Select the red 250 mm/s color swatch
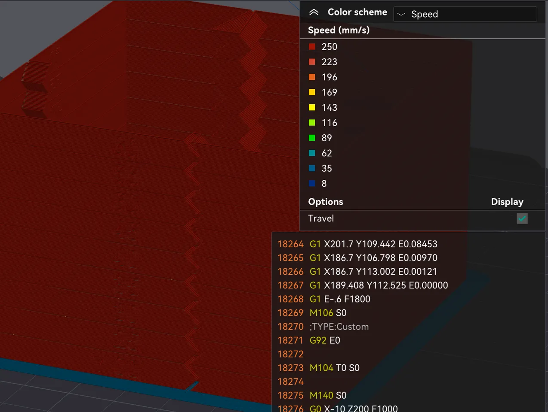The image size is (548, 412). click(312, 46)
